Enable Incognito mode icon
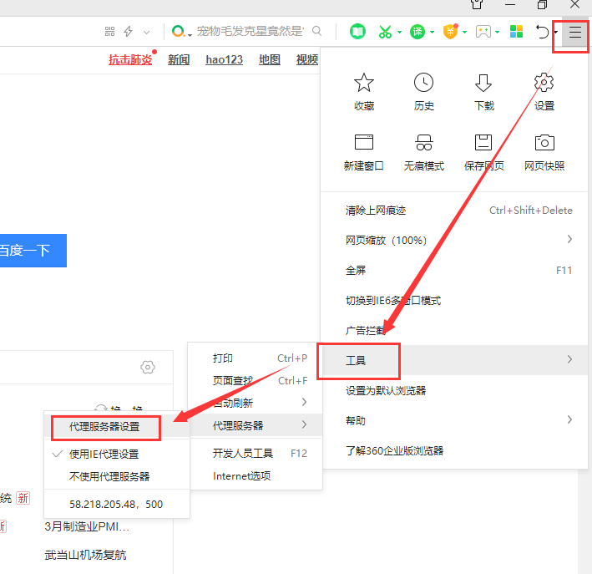The height and width of the screenshot is (574, 592). 424,143
